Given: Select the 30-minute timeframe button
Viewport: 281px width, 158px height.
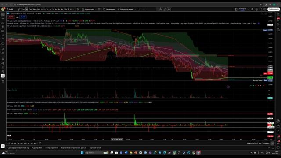Looking at the screenshot, I should [34, 9].
